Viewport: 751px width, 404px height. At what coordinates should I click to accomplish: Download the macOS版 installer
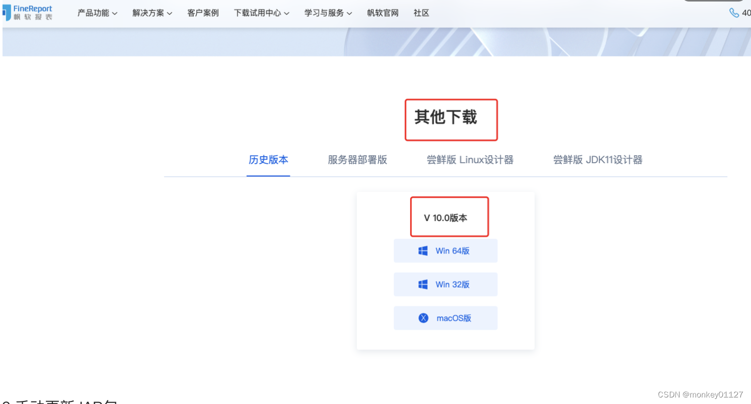[x=445, y=318]
